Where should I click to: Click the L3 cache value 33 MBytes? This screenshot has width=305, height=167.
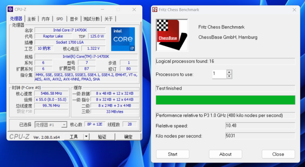[115, 112]
